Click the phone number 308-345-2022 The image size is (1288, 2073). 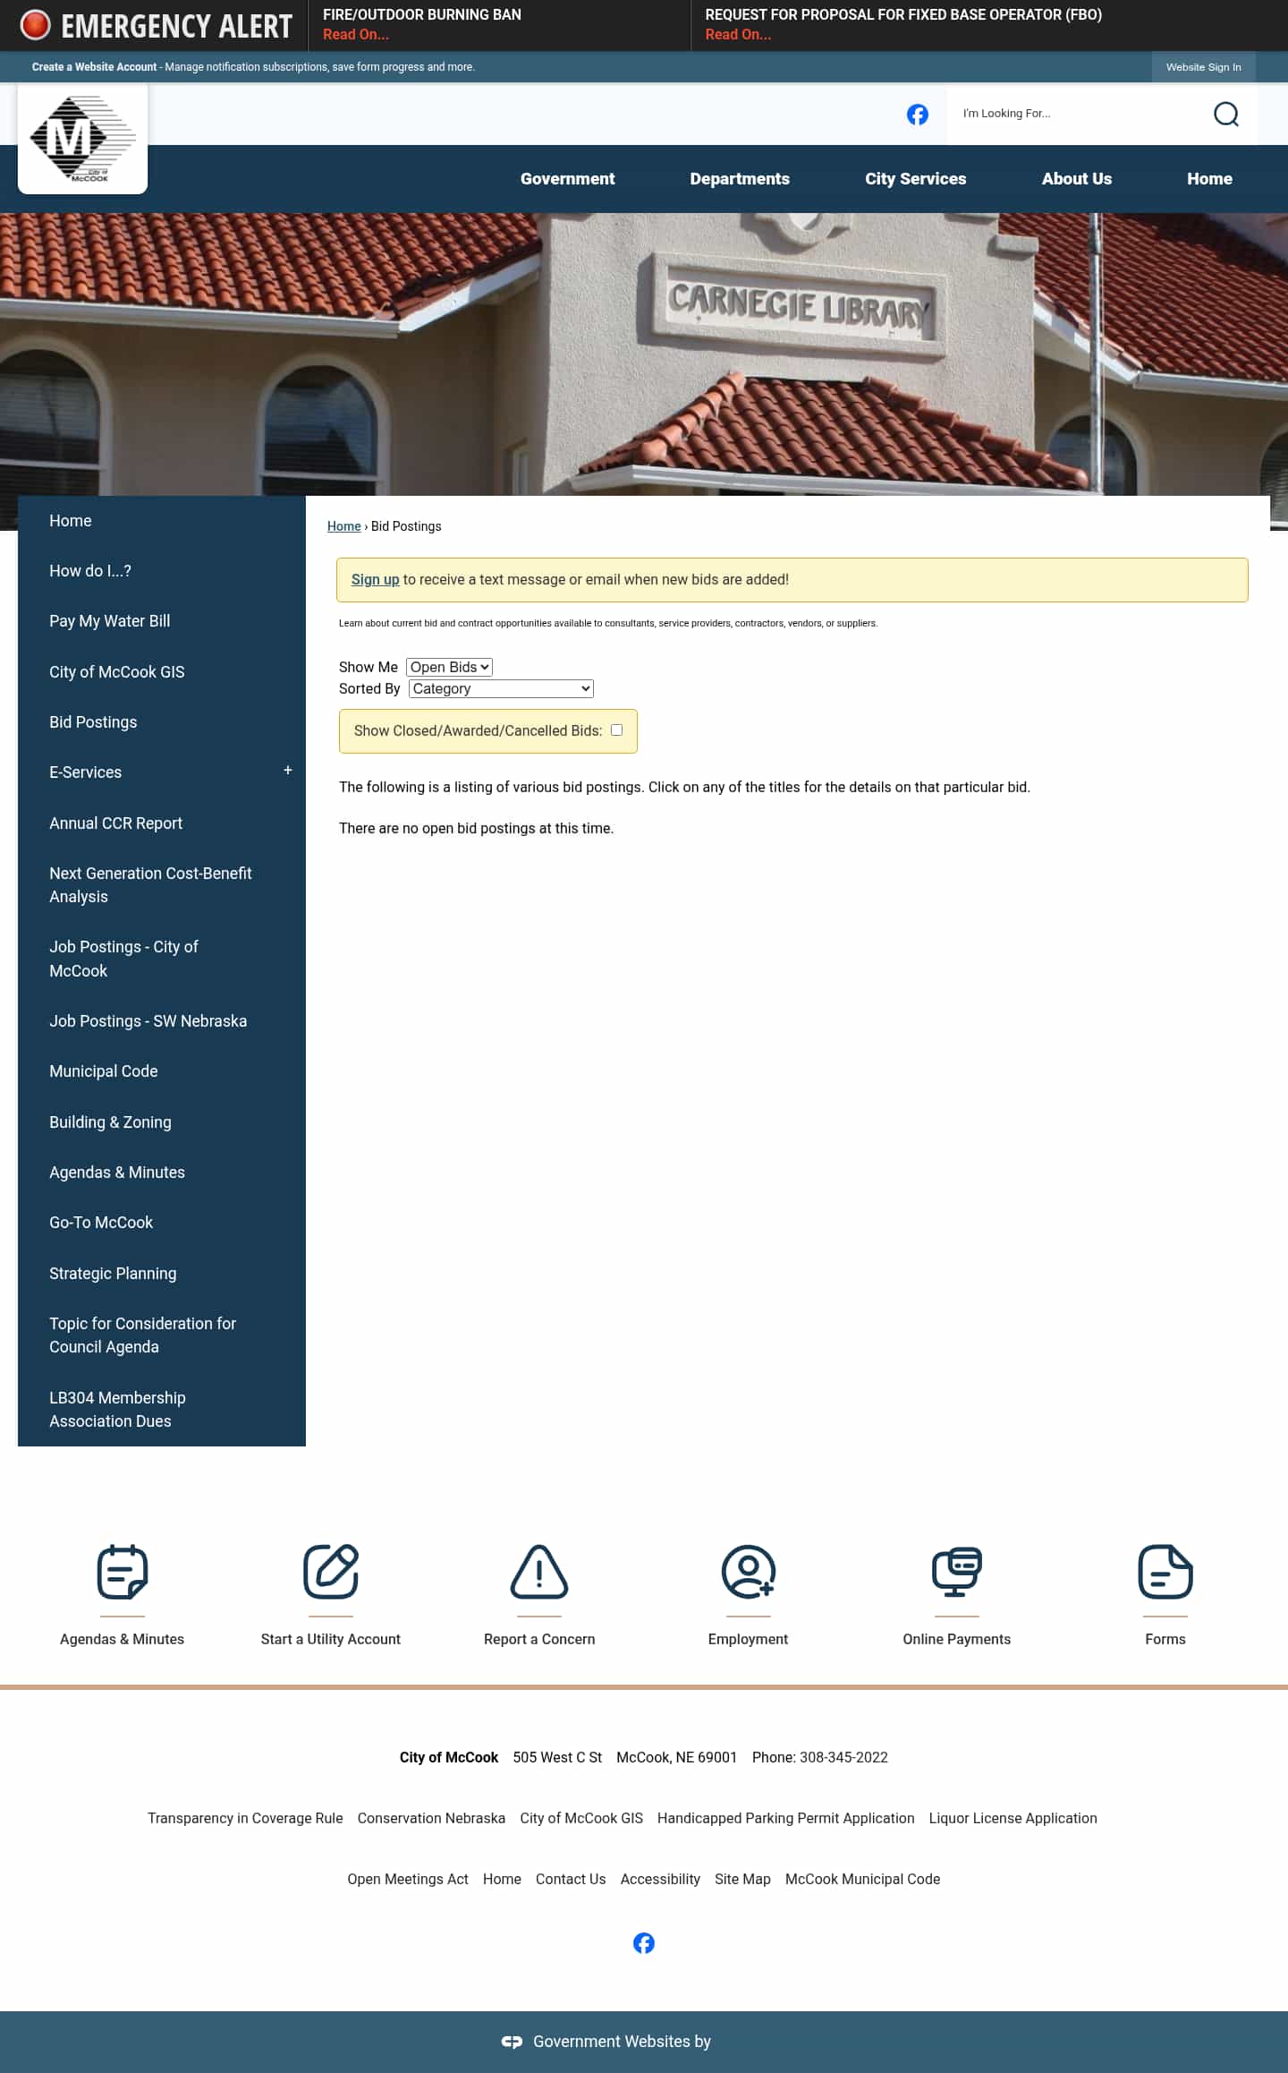pyautogui.click(x=843, y=1757)
